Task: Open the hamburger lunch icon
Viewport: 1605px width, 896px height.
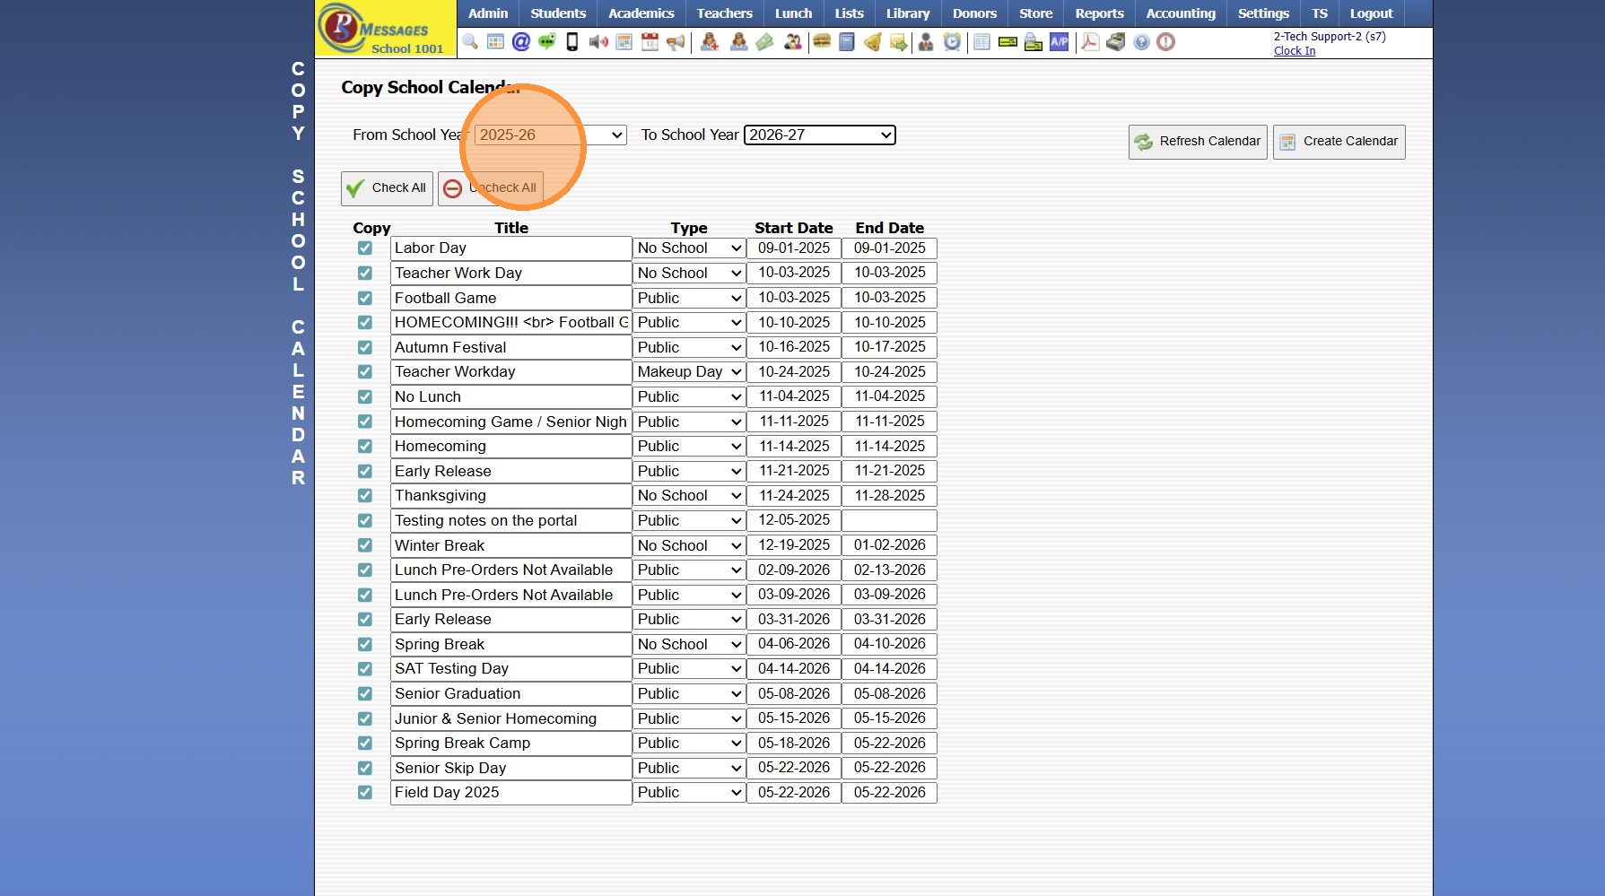Action: point(821,42)
